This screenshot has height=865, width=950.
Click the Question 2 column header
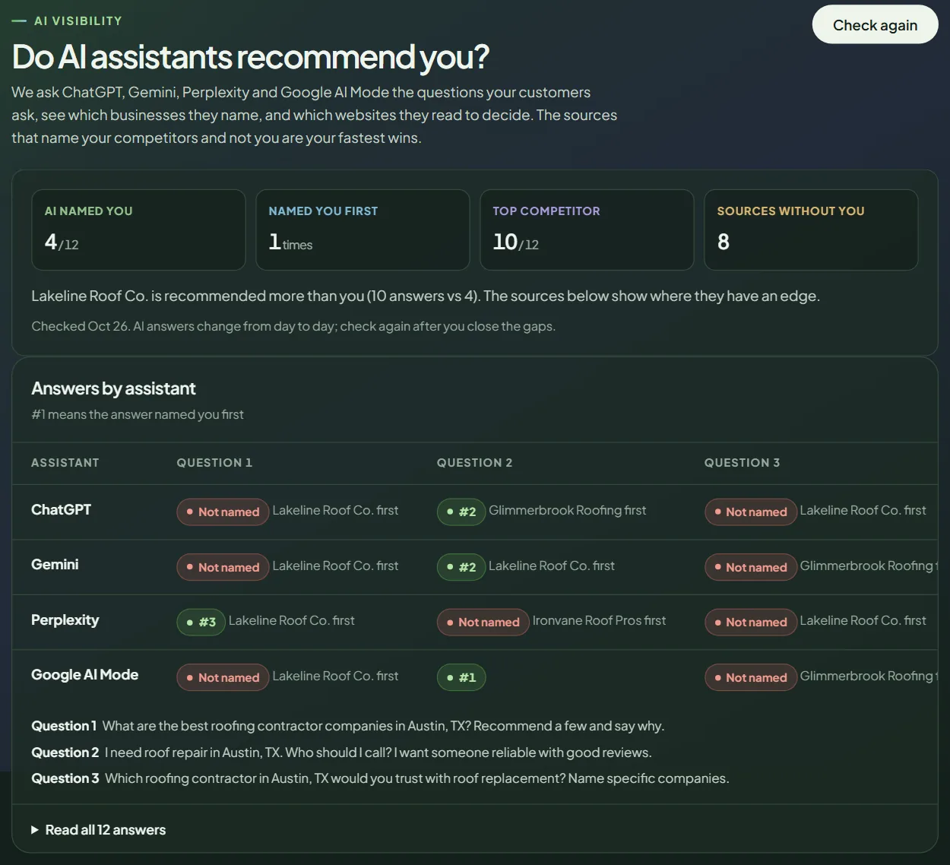click(x=474, y=463)
